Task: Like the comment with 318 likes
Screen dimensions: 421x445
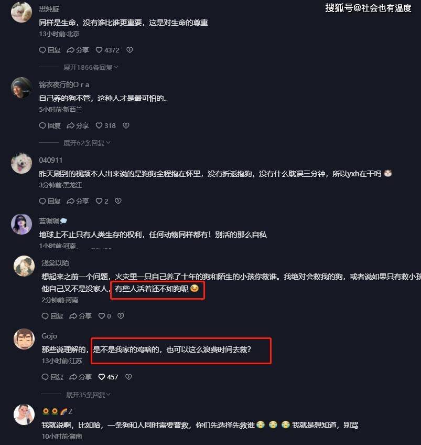Action: pos(106,126)
